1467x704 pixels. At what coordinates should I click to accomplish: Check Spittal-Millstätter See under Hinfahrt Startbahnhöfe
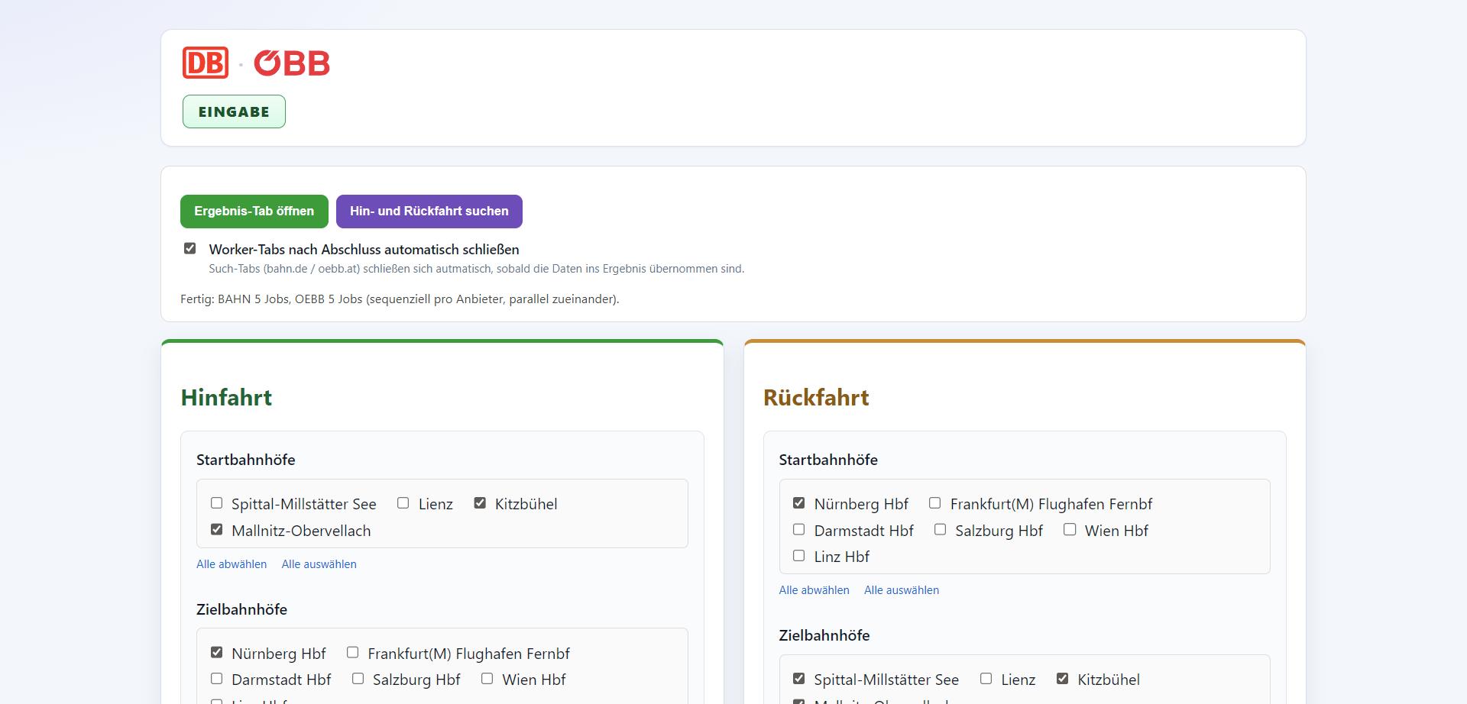pos(217,503)
